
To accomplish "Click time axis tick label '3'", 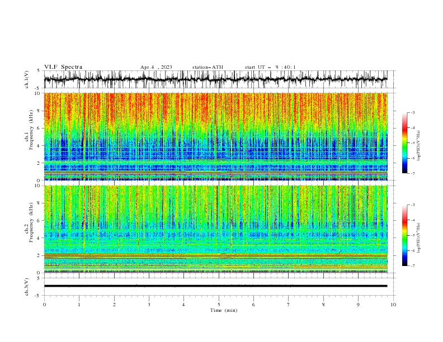I will coord(149,305).
